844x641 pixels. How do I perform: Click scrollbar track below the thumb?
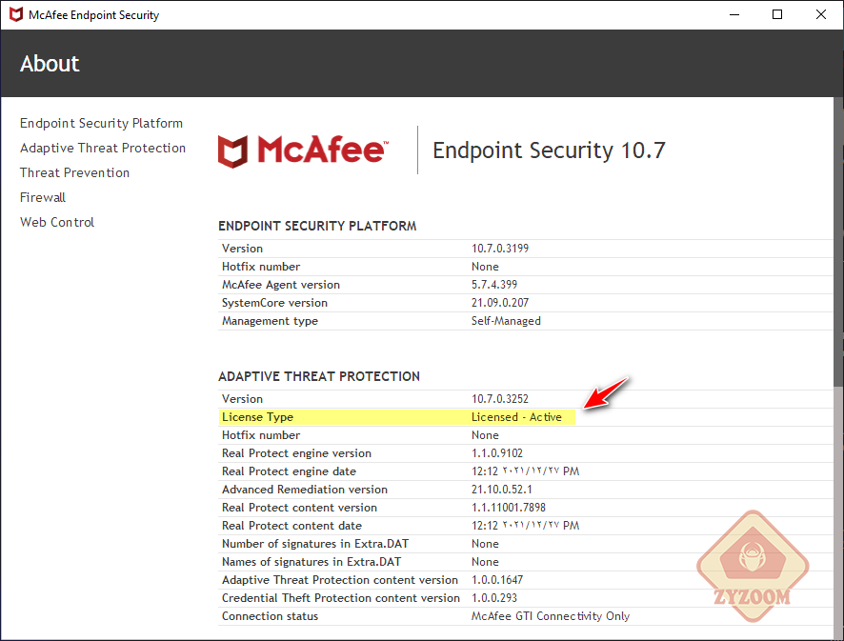point(838,511)
